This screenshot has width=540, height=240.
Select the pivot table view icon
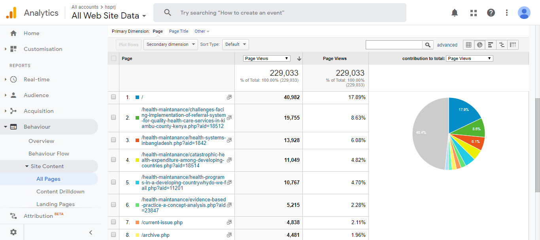point(513,45)
